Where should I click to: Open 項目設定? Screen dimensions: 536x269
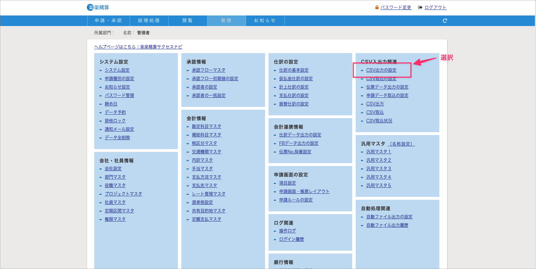point(288,183)
